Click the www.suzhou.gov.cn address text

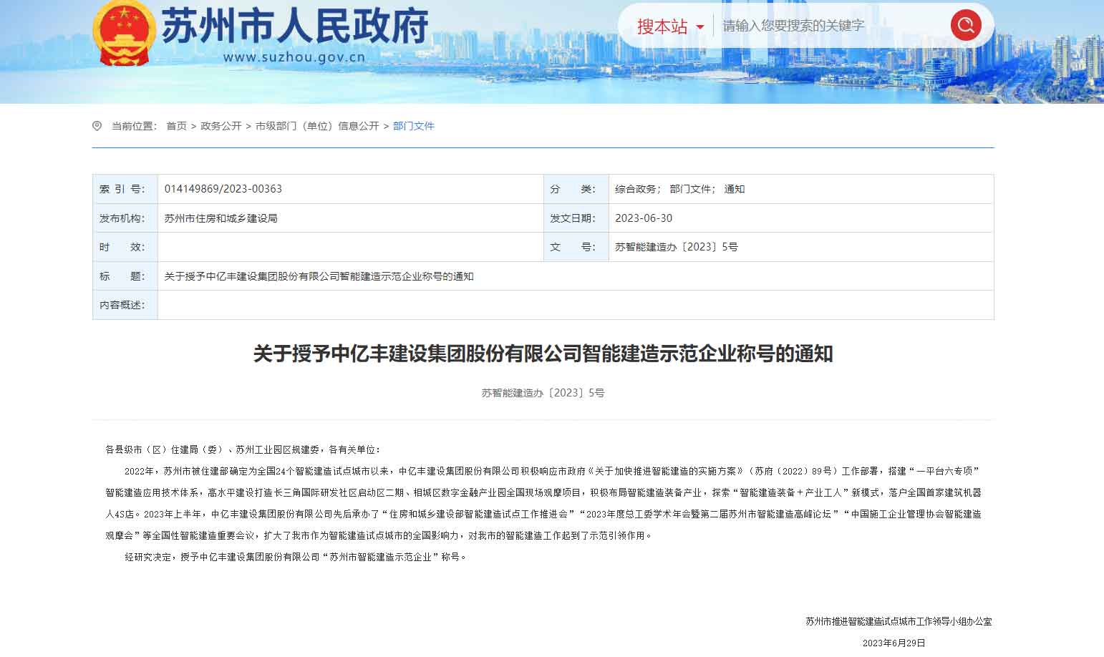tap(294, 57)
